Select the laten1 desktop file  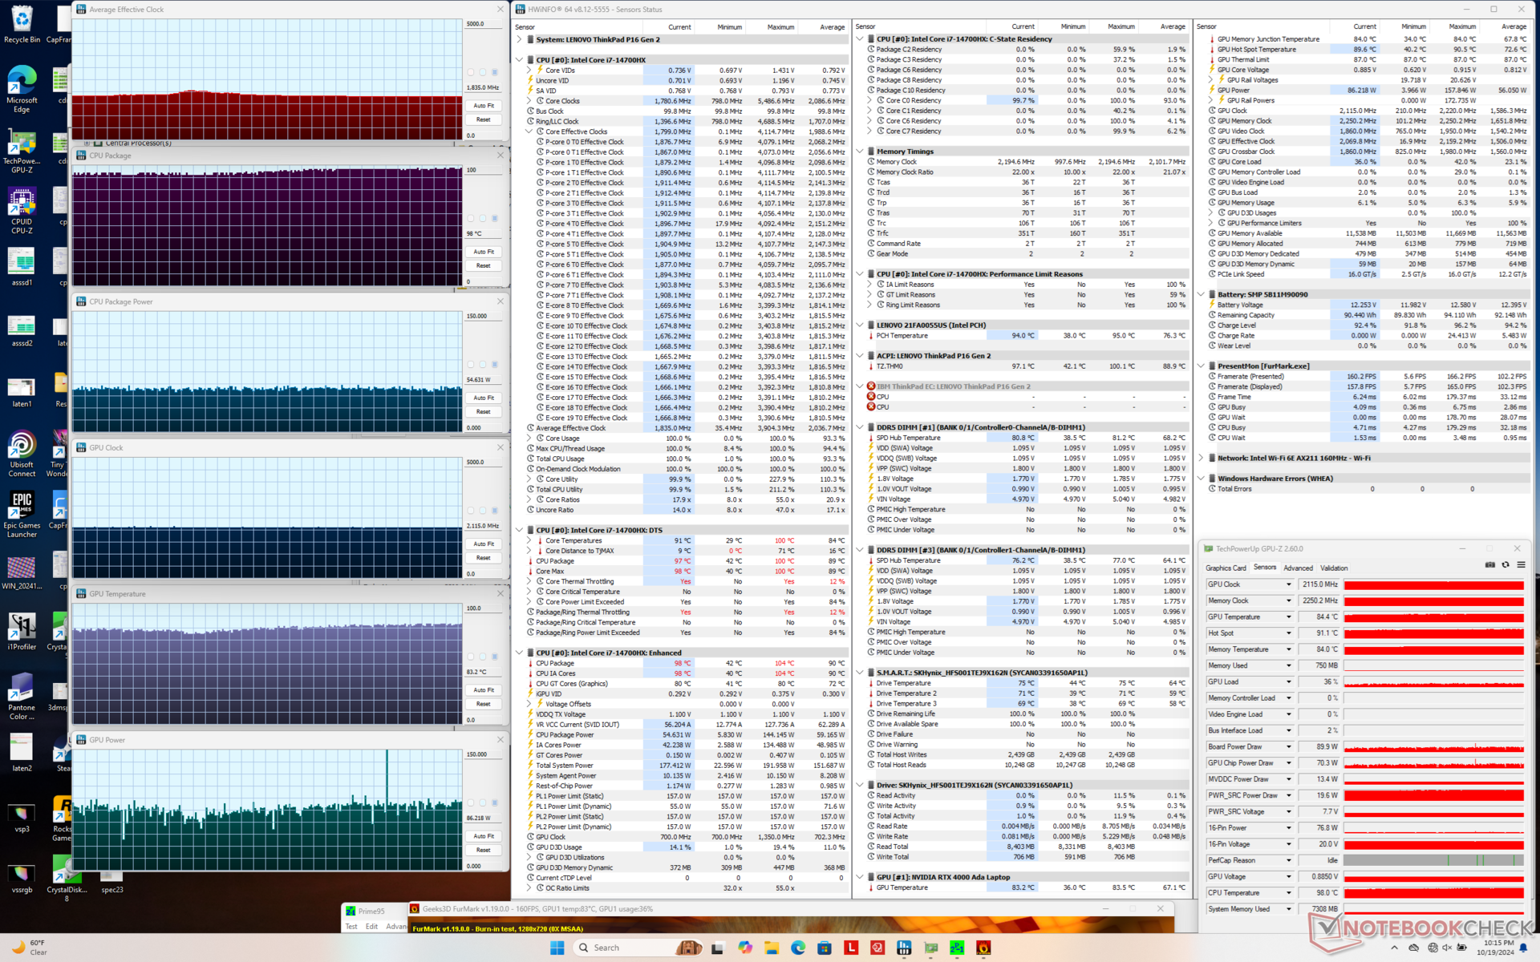[x=22, y=391]
